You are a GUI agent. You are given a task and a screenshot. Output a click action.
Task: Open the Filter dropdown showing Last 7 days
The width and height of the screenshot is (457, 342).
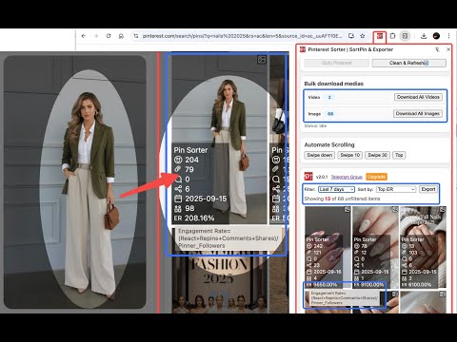336,189
